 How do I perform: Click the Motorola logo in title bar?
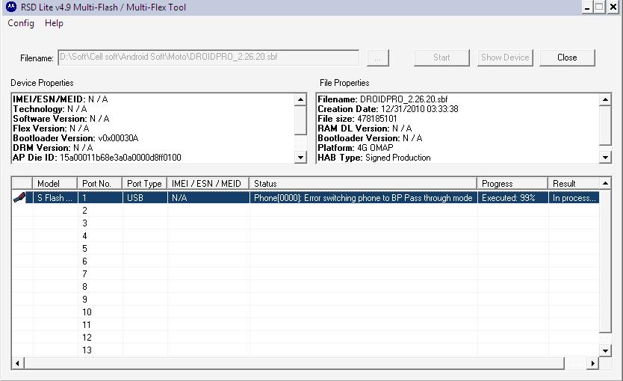9,7
